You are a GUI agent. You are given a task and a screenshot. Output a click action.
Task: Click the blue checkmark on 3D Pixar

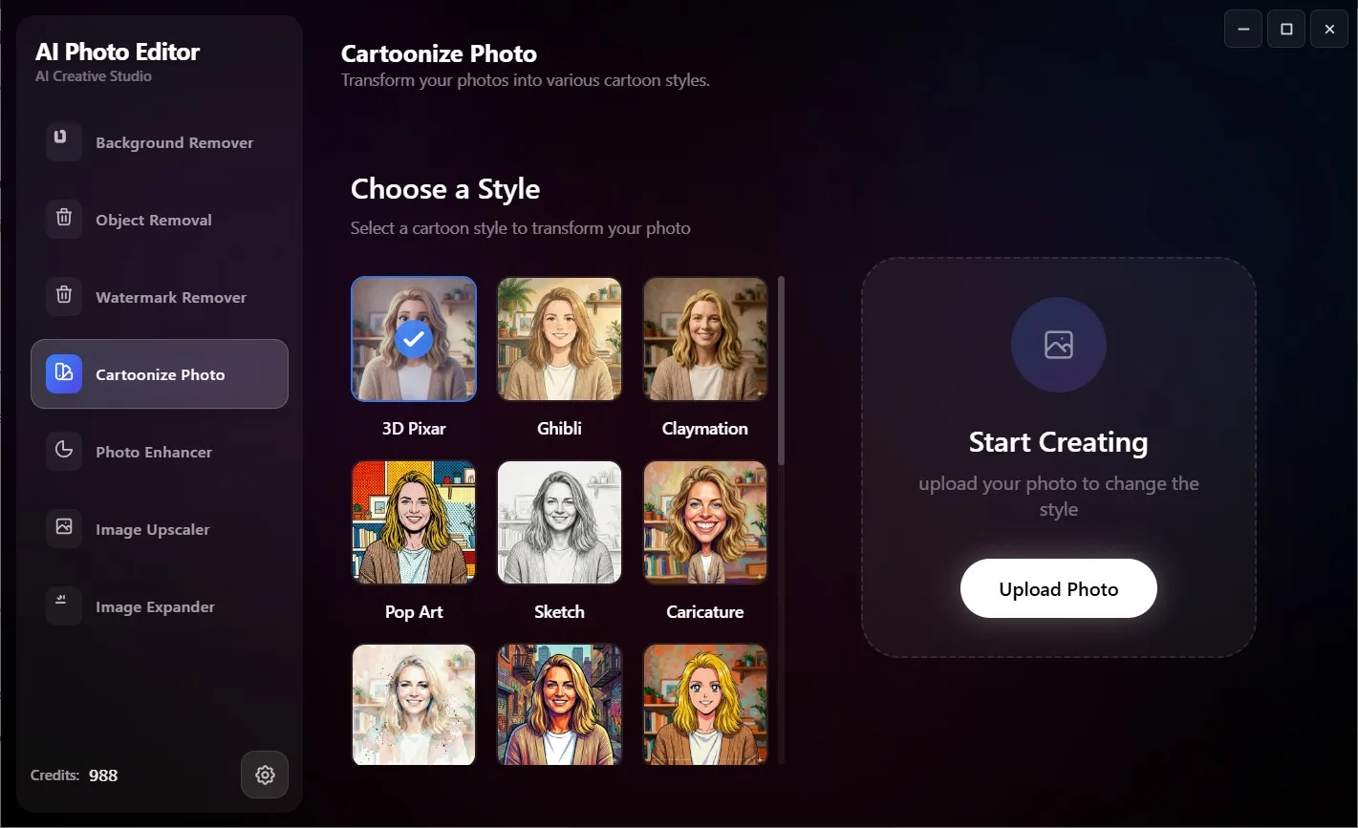414,339
